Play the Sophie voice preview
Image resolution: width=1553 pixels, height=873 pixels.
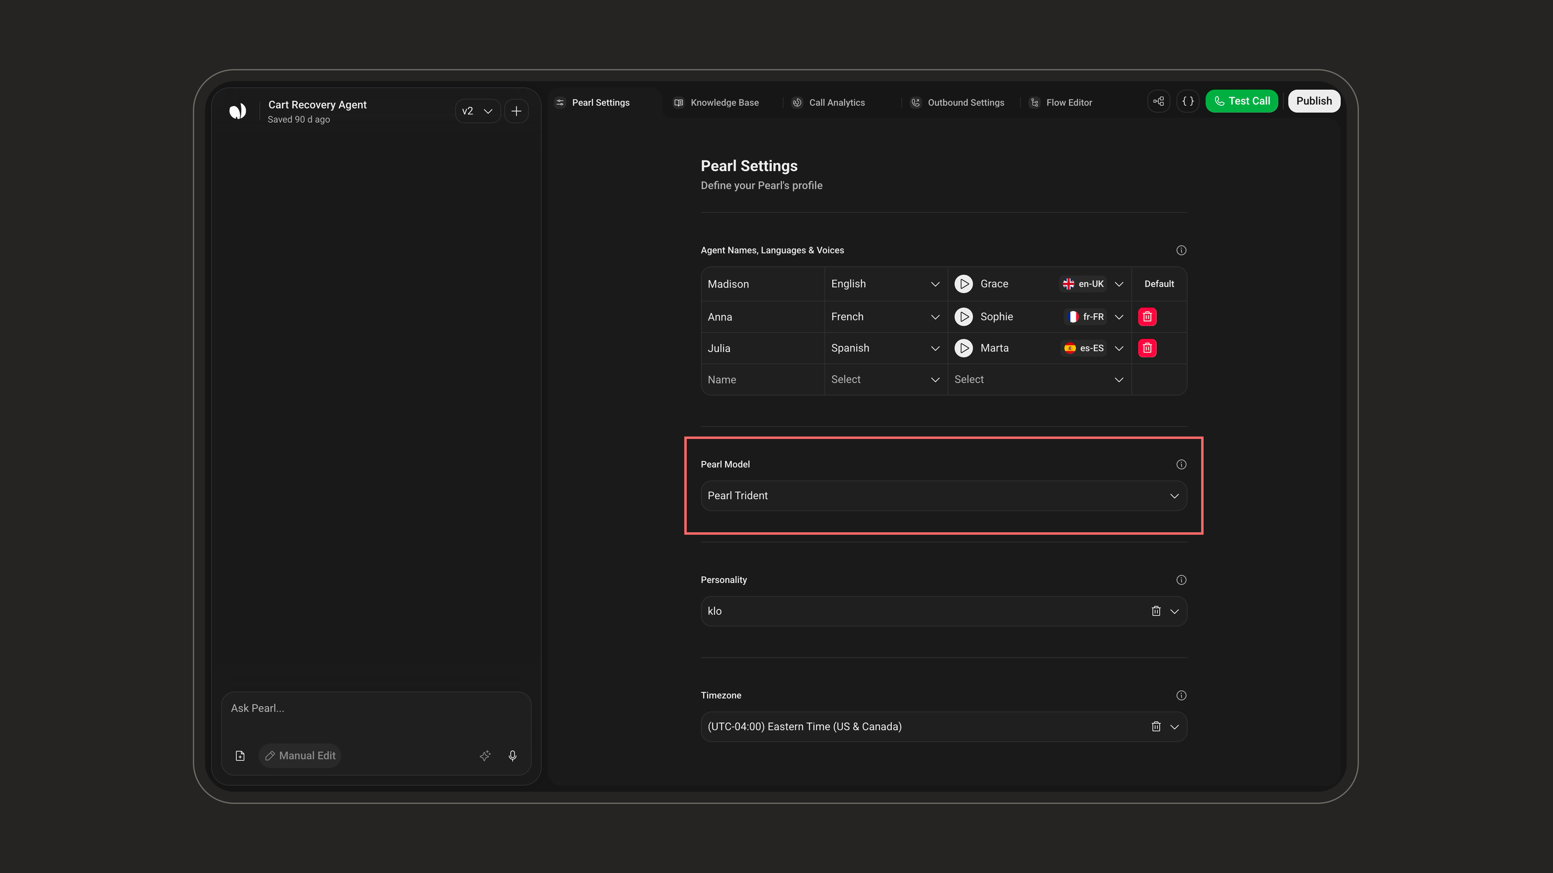963,317
